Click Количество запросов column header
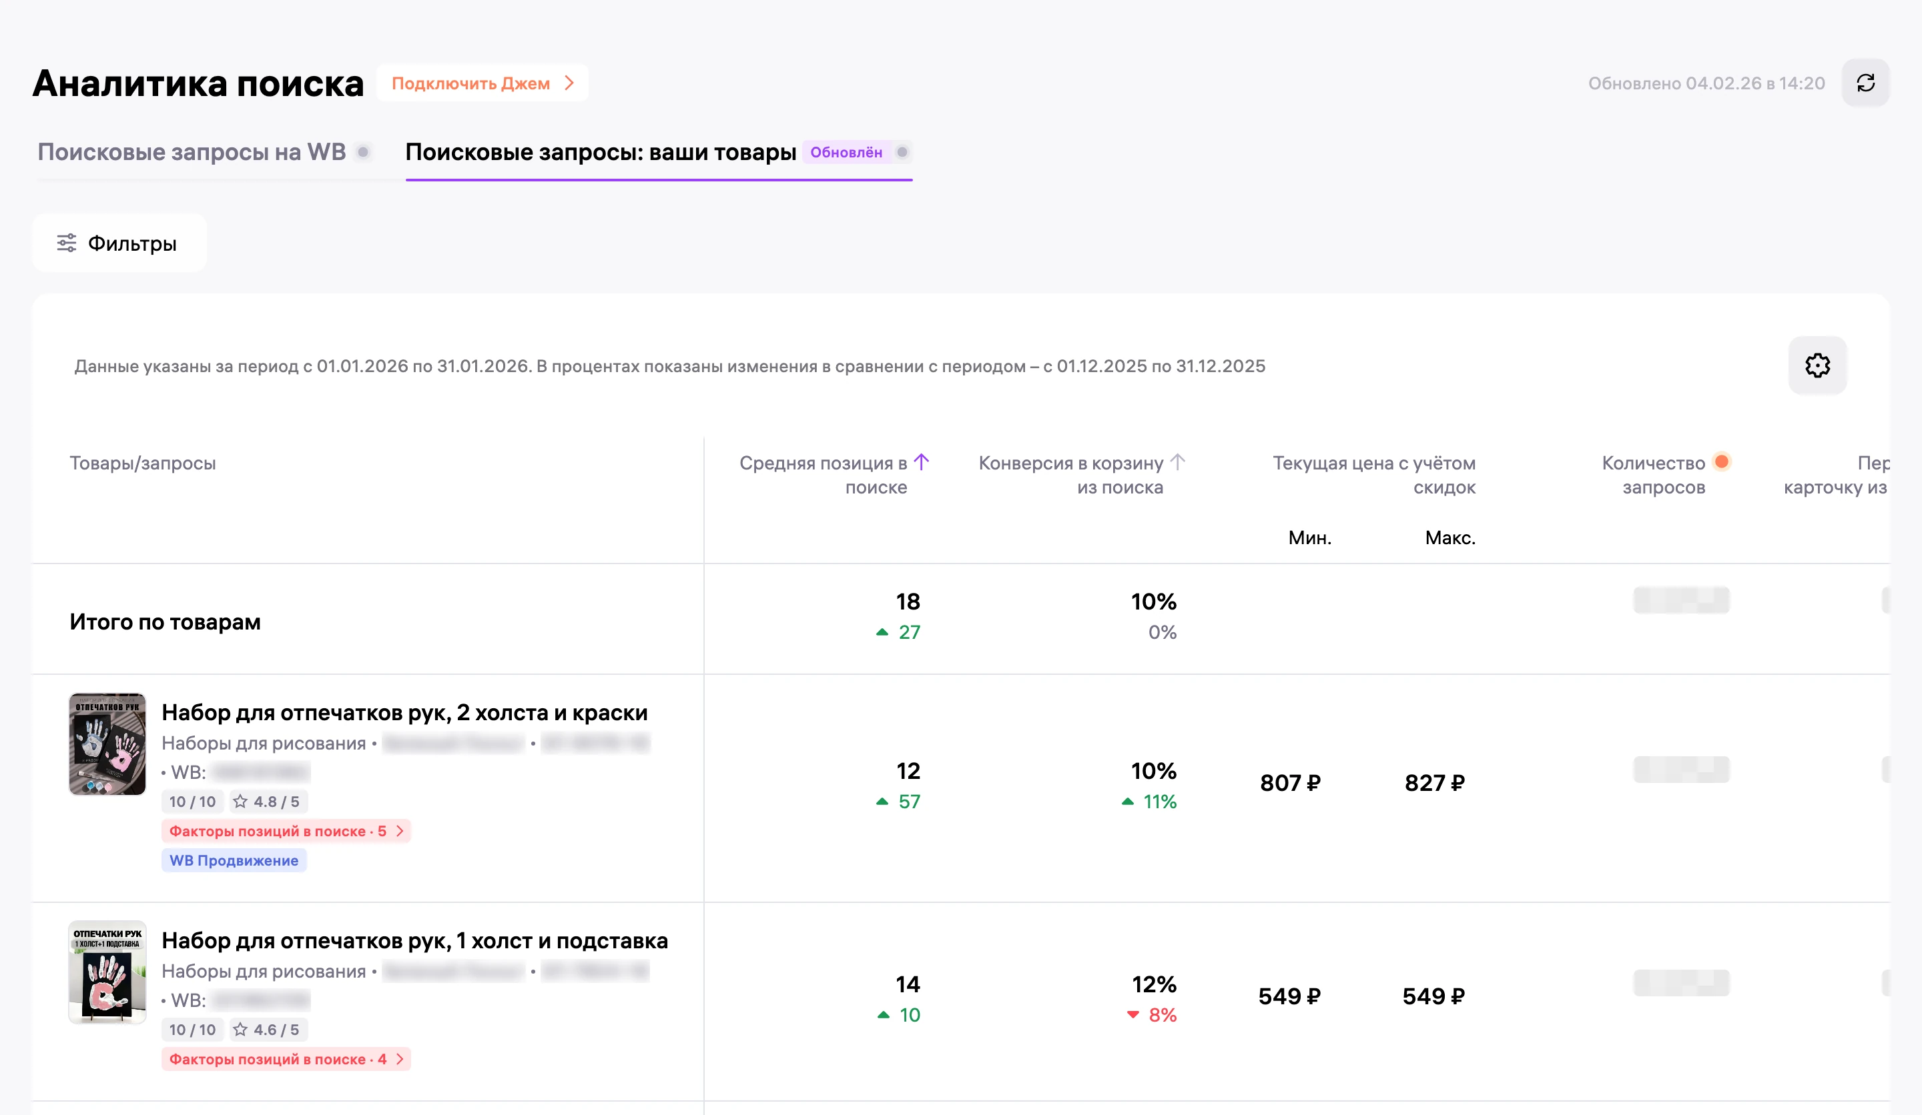This screenshot has height=1115, width=1922. (1653, 475)
